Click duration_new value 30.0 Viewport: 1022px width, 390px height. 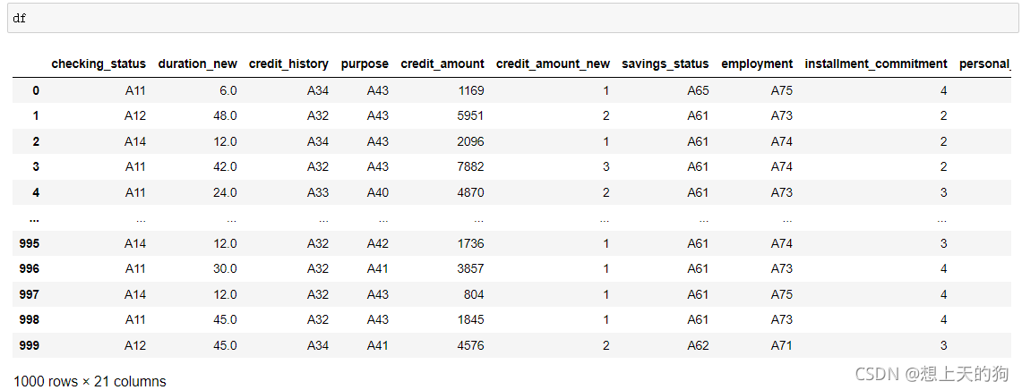click(x=226, y=269)
